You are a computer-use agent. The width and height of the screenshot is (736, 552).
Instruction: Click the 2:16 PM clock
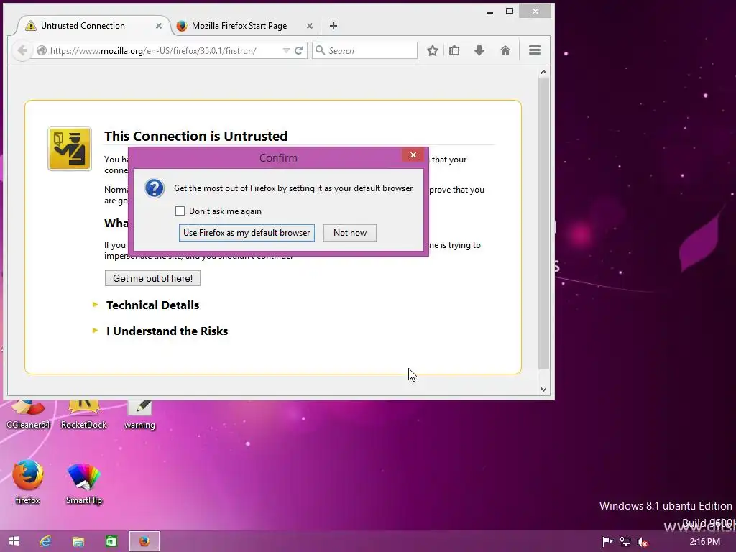coord(704,542)
